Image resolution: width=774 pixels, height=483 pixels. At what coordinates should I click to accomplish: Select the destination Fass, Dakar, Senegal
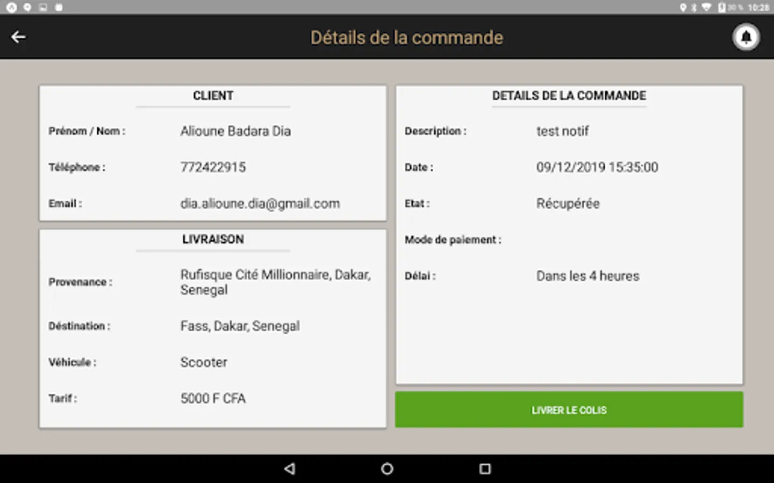pyautogui.click(x=240, y=326)
